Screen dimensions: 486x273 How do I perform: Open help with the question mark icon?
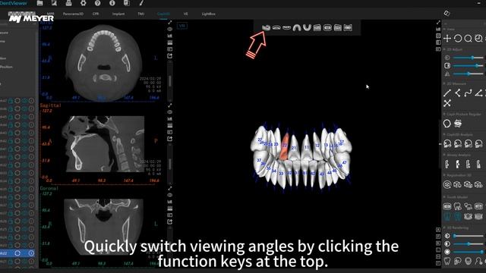point(98,3)
